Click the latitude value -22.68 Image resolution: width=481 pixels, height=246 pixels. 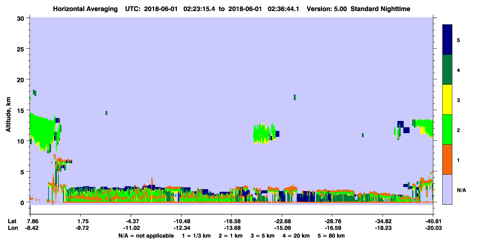[x=282, y=221]
